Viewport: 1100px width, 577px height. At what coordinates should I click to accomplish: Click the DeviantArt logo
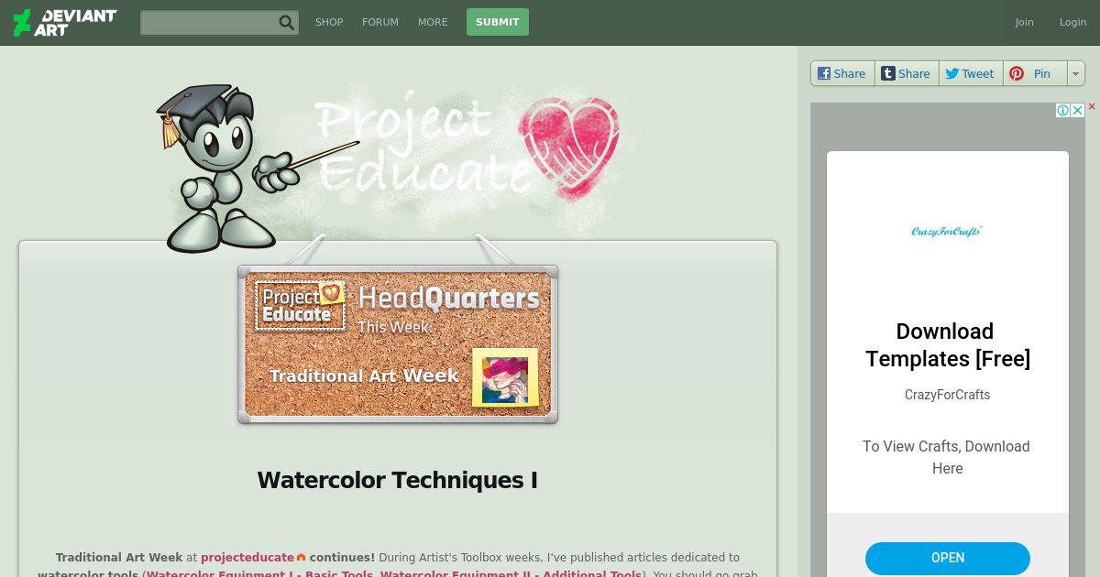[x=65, y=22]
